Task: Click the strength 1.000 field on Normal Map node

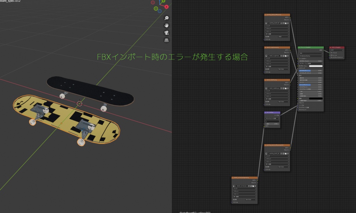Action: (x=272, y=124)
